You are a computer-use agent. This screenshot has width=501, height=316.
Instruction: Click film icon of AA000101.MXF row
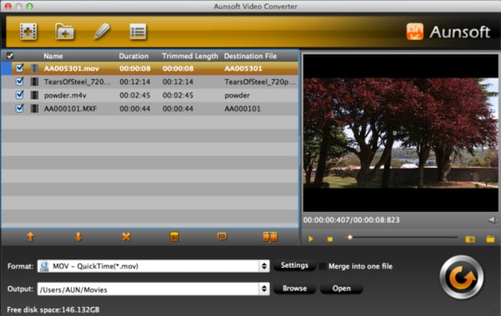(x=34, y=109)
